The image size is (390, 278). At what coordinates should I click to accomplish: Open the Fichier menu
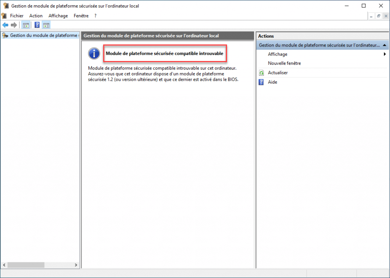[x=17, y=16]
